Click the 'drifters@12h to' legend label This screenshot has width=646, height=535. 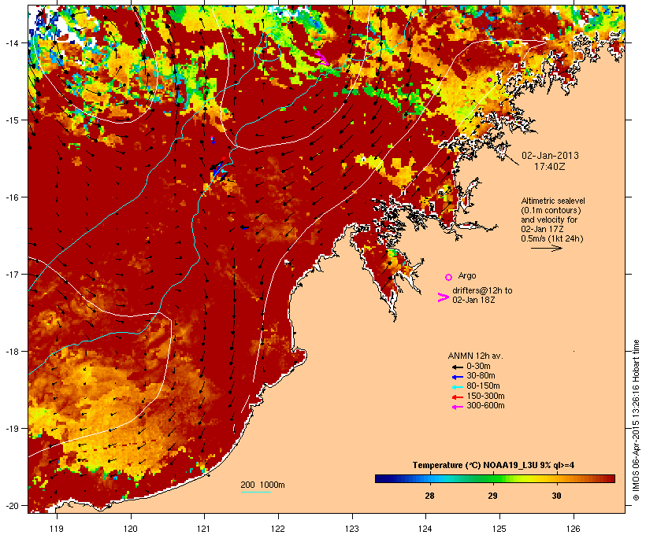[482, 290]
